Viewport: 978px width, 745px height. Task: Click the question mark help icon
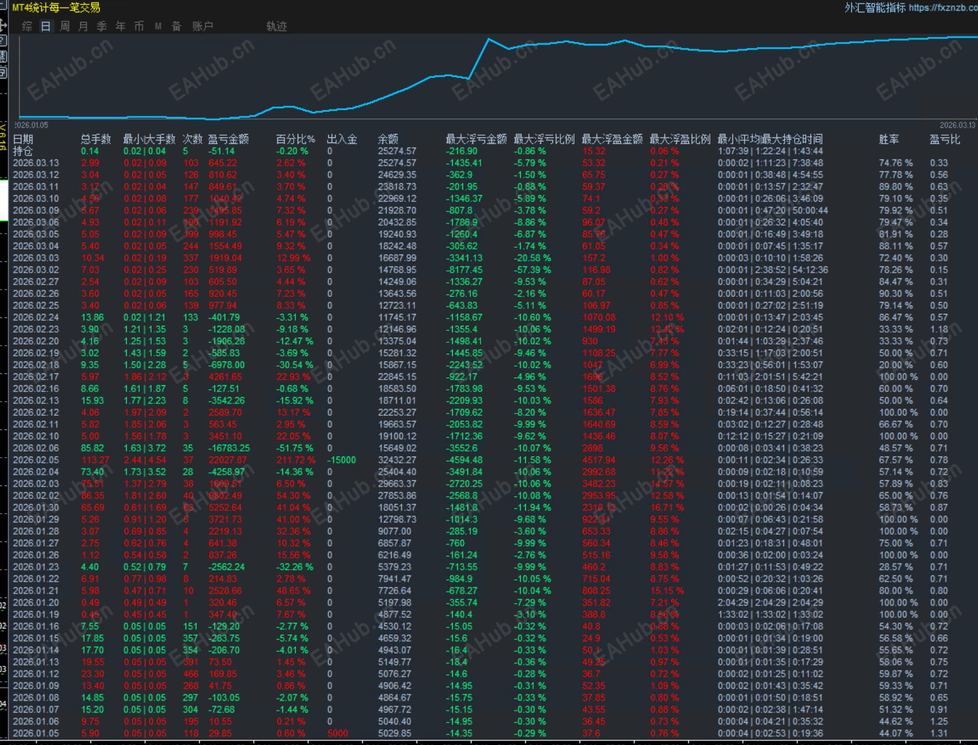[x=3, y=41]
